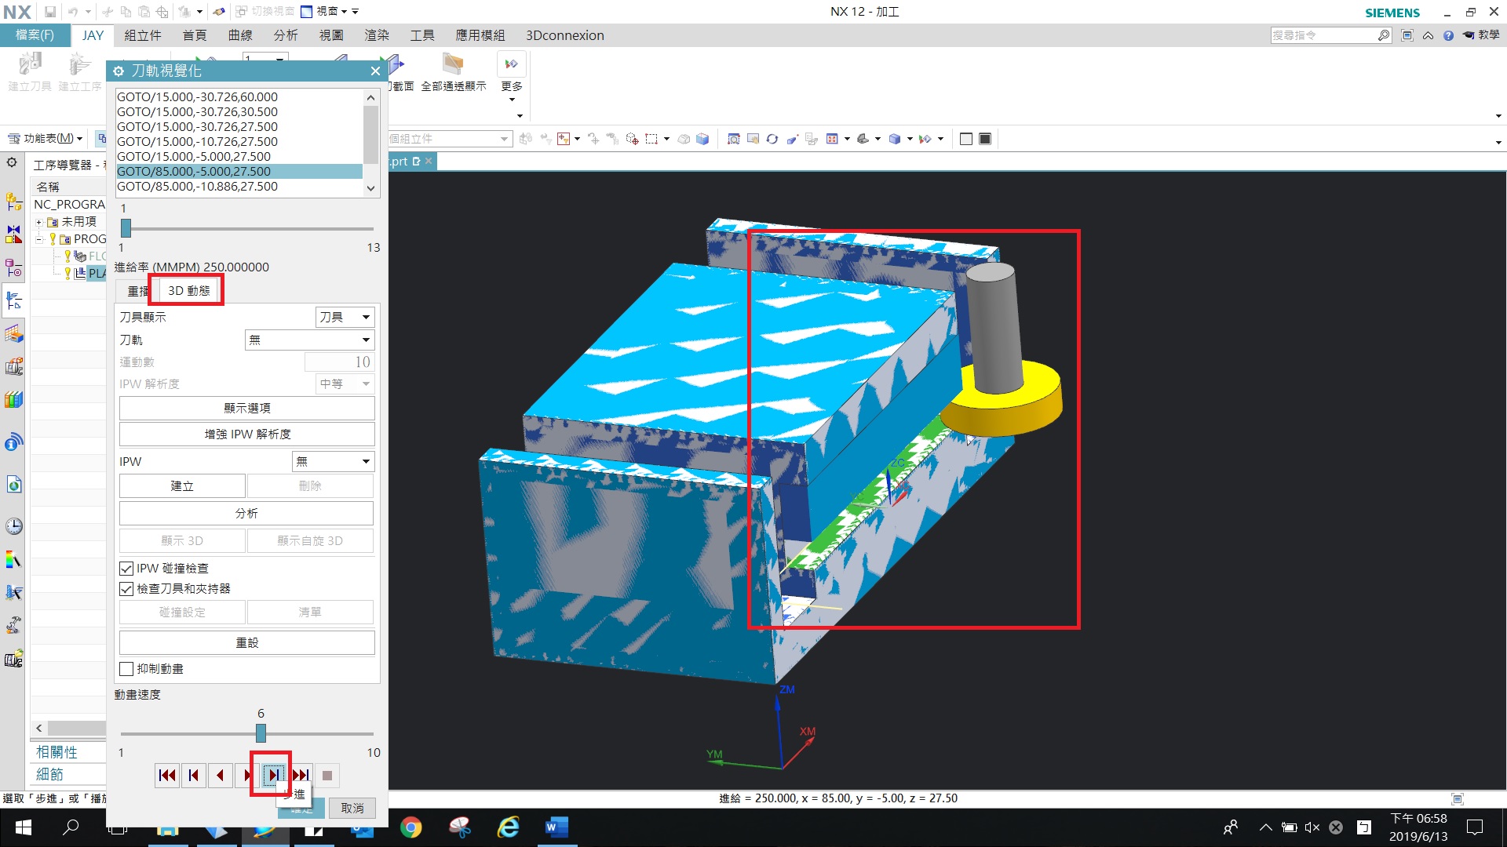Open Word from the taskbar
This screenshot has width=1507, height=847.
556,827
